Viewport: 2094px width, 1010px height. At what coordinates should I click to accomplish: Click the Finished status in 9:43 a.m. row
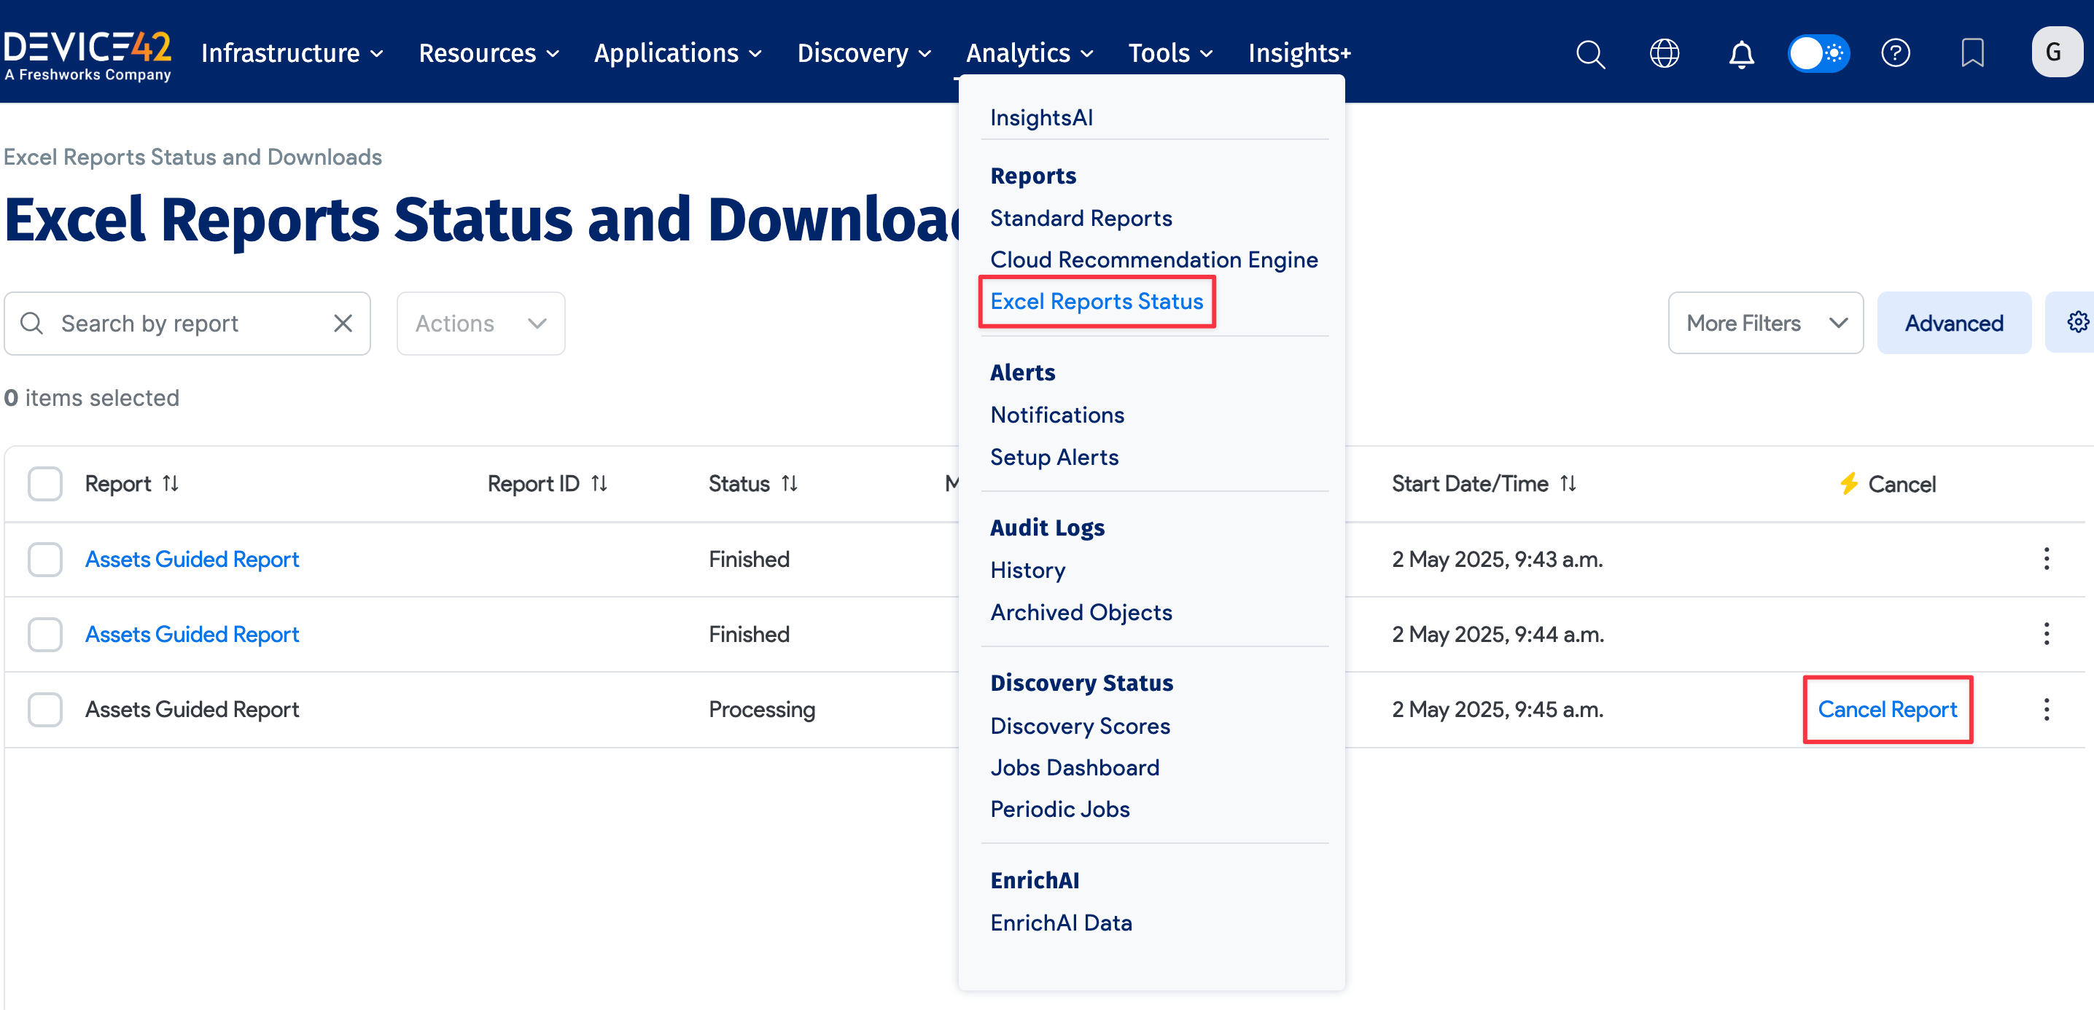pos(749,559)
